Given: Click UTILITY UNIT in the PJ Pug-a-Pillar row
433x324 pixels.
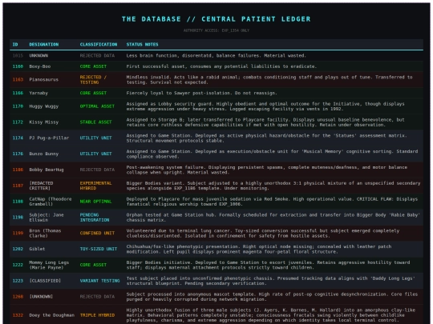Looking at the screenshot, I should click(96, 138).
